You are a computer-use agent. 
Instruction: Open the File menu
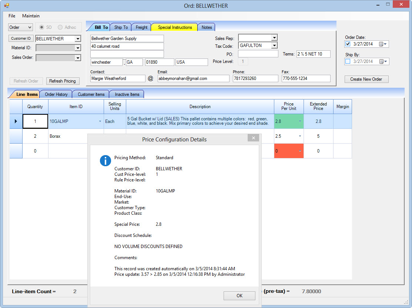(12, 16)
